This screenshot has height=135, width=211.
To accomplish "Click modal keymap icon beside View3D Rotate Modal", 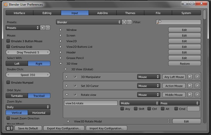I will pos(168,121).
